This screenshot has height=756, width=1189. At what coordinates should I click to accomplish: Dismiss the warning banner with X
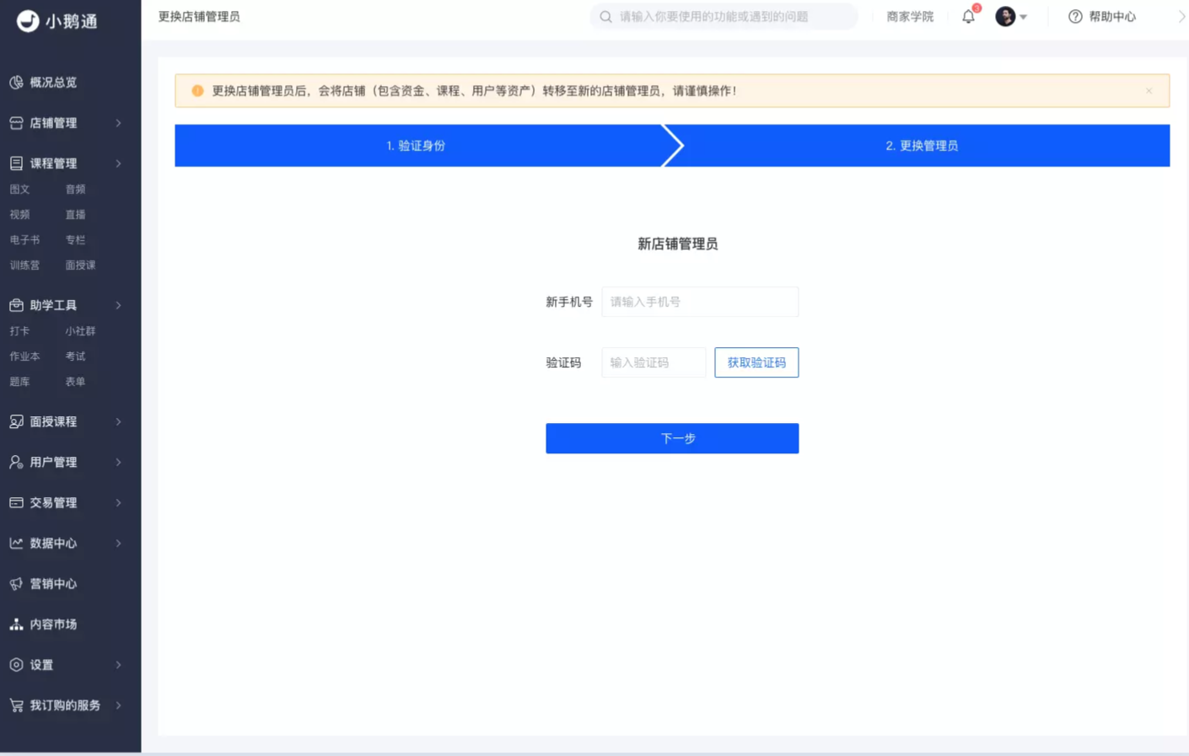pyautogui.click(x=1149, y=91)
